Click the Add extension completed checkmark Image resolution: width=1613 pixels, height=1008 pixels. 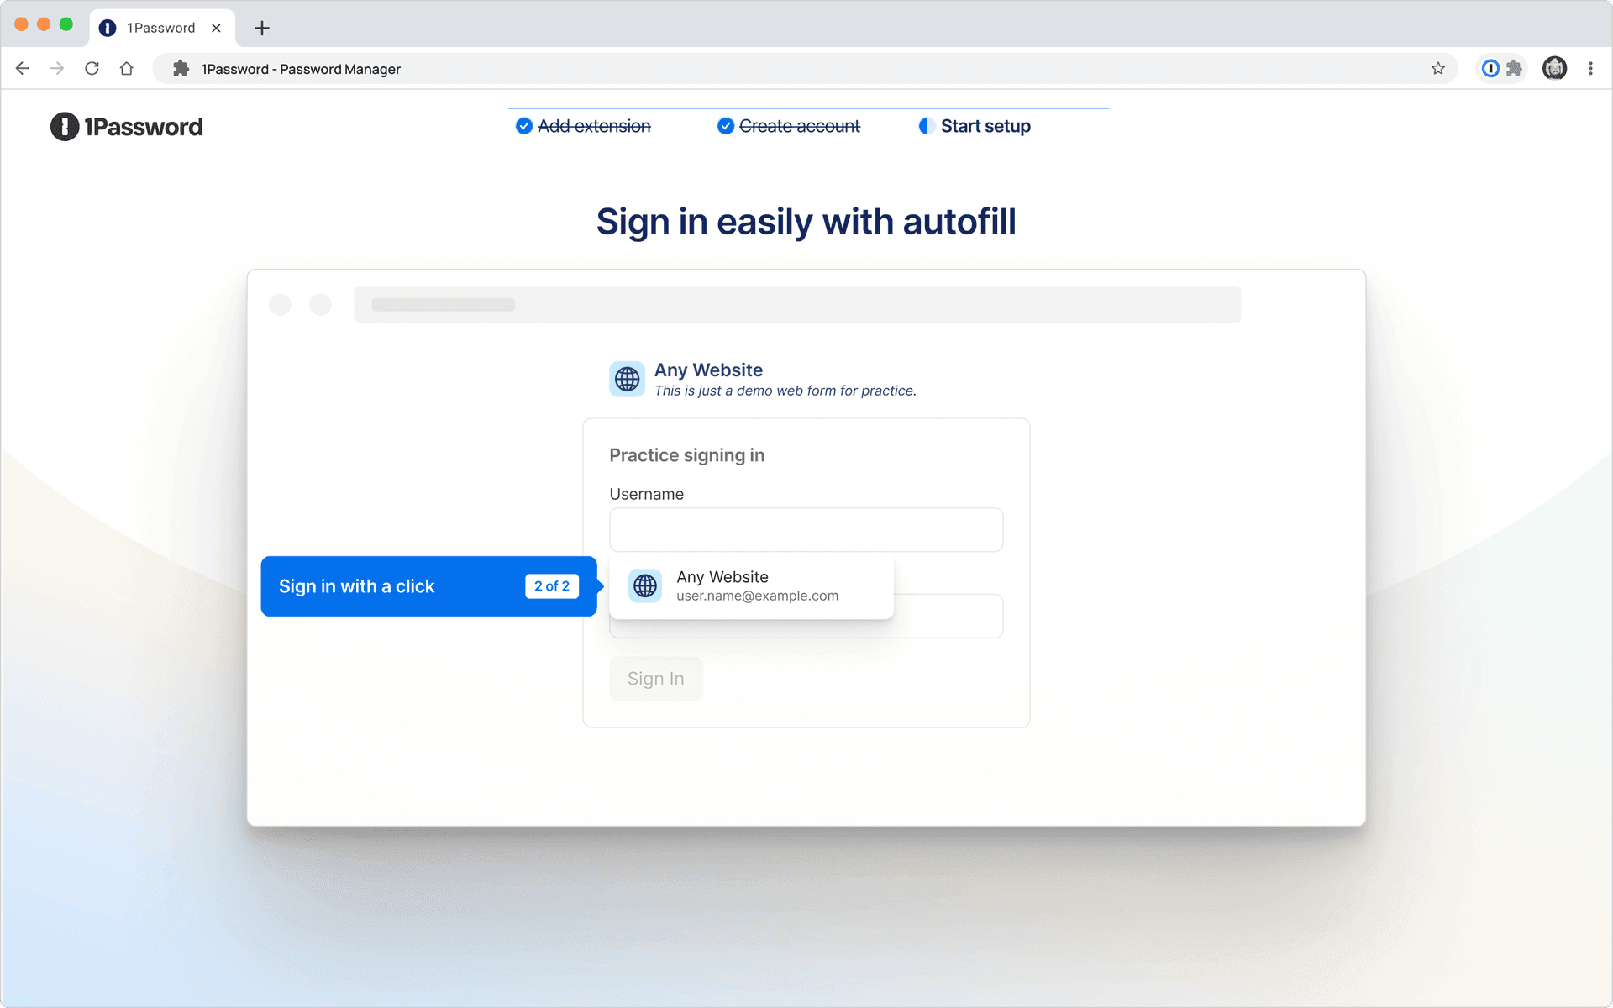pos(524,126)
